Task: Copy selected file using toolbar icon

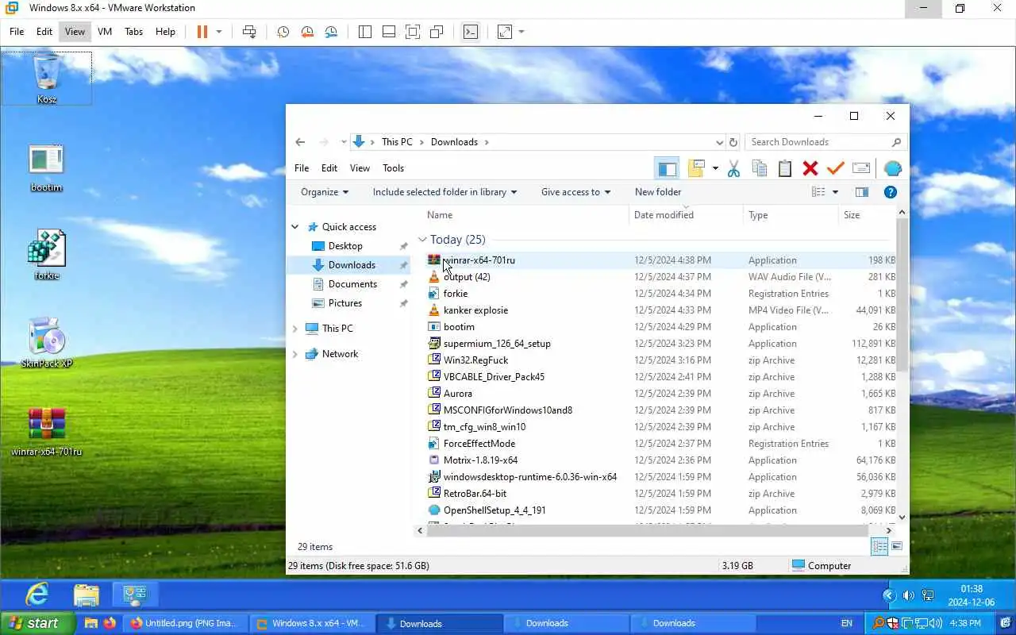Action: click(x=760, y=168)
